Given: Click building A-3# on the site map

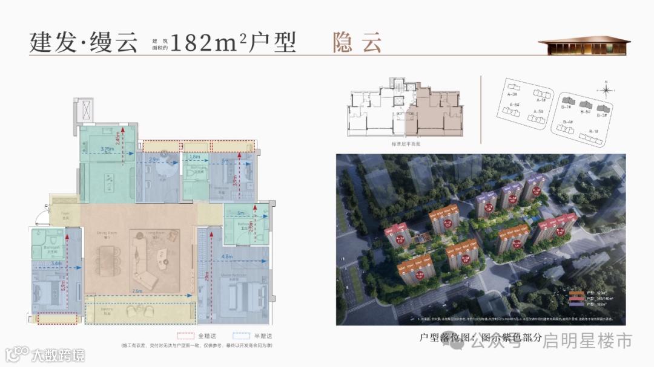Looking at the screenshot, I should click(x=513, y=87).
